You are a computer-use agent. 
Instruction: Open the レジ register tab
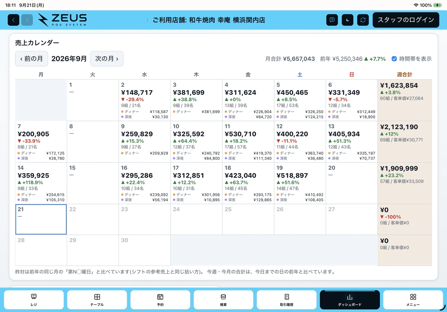[34, 300]
